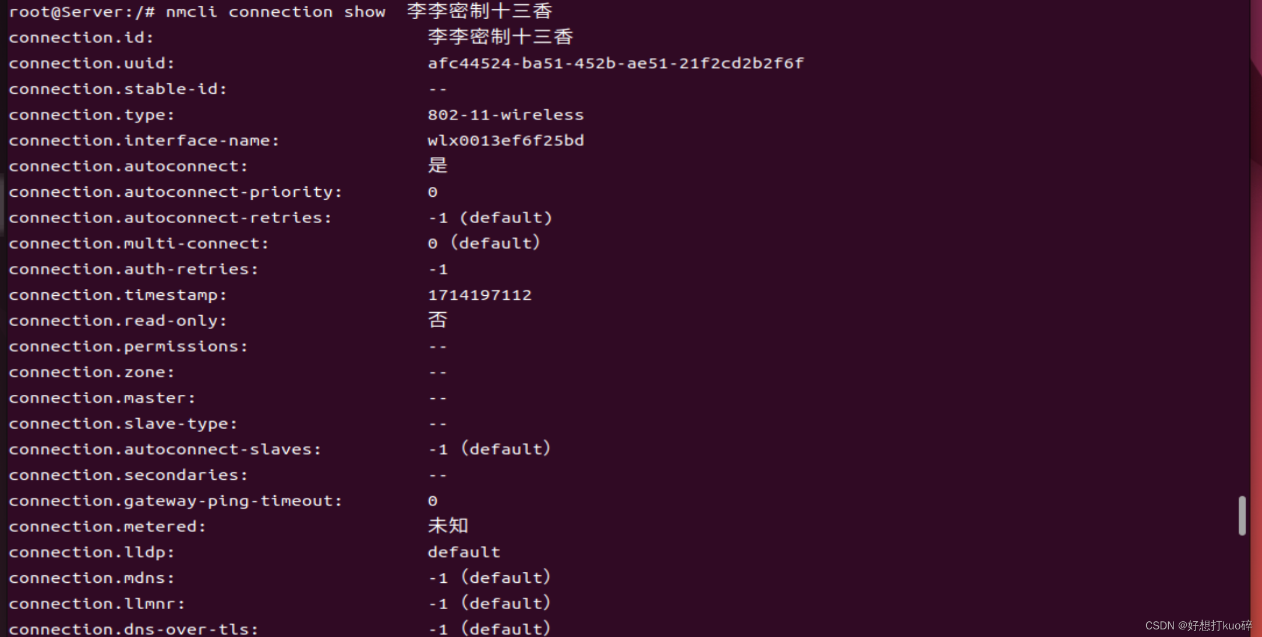Click the nmcli connection show command text
Screen dimensions: 1262x637
pos(275,12)
